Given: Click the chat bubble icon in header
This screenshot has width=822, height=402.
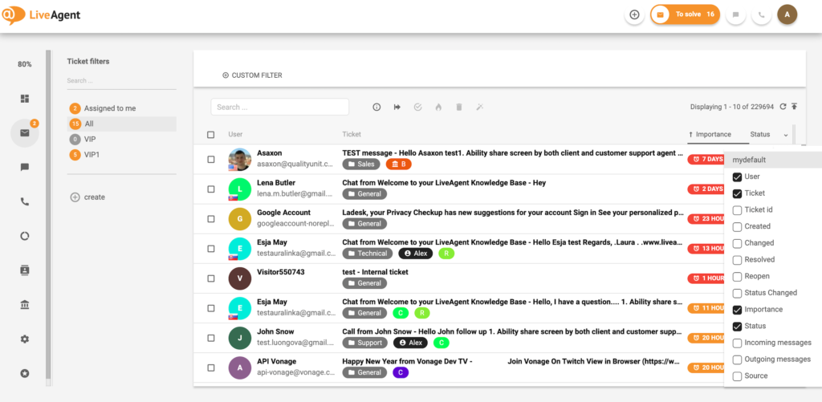Looking at the screenshot, I should click(735, 14).
